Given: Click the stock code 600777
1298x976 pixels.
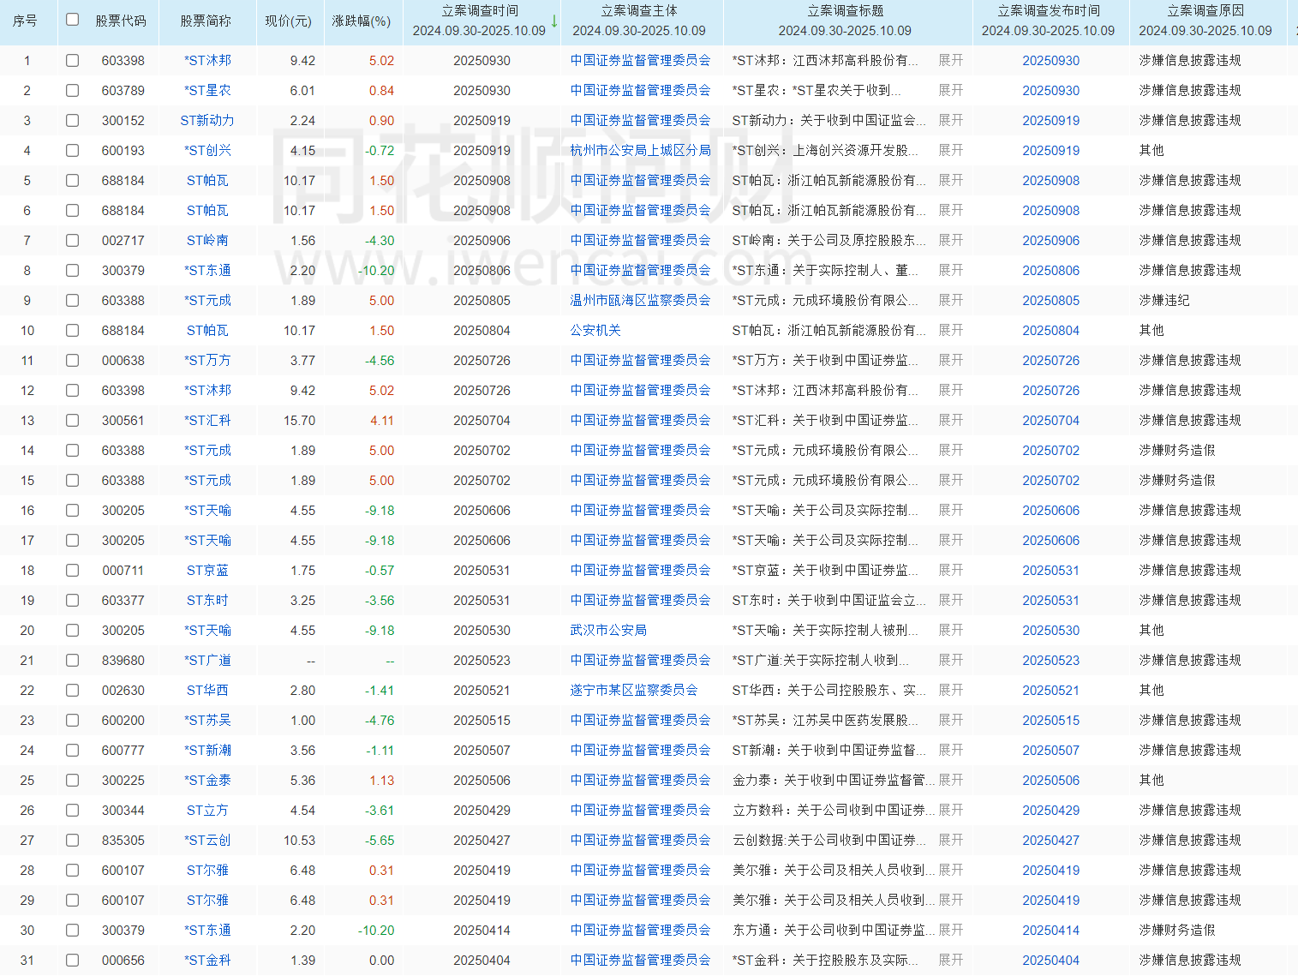Looking at the screenshot, I should [x=123, y=751].
